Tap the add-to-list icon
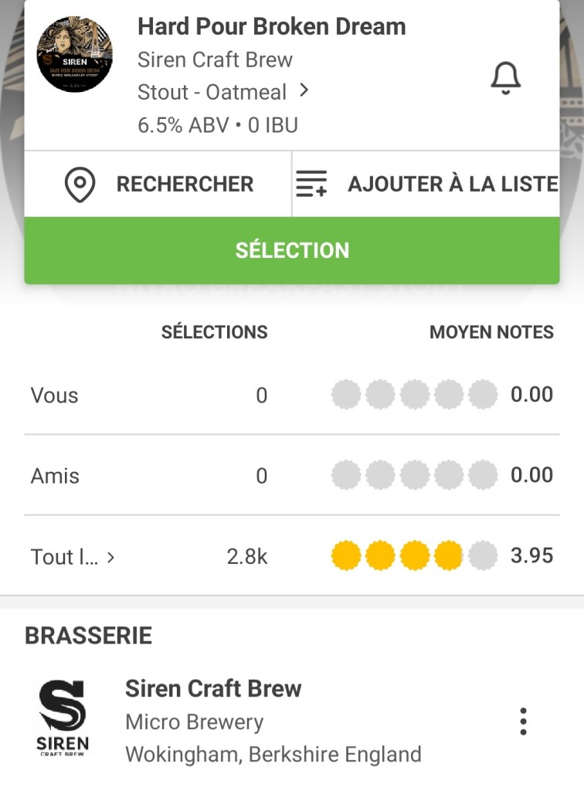The image size is (584, 791). pos(312,185)
